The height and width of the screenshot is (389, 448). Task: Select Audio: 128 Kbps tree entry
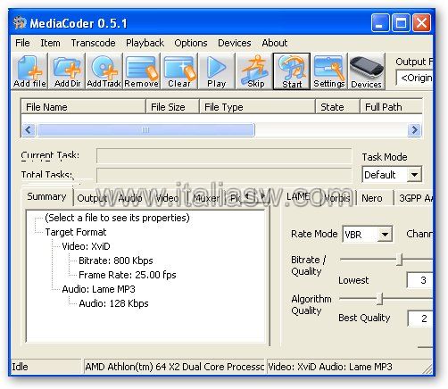click(x=113, y=303)
